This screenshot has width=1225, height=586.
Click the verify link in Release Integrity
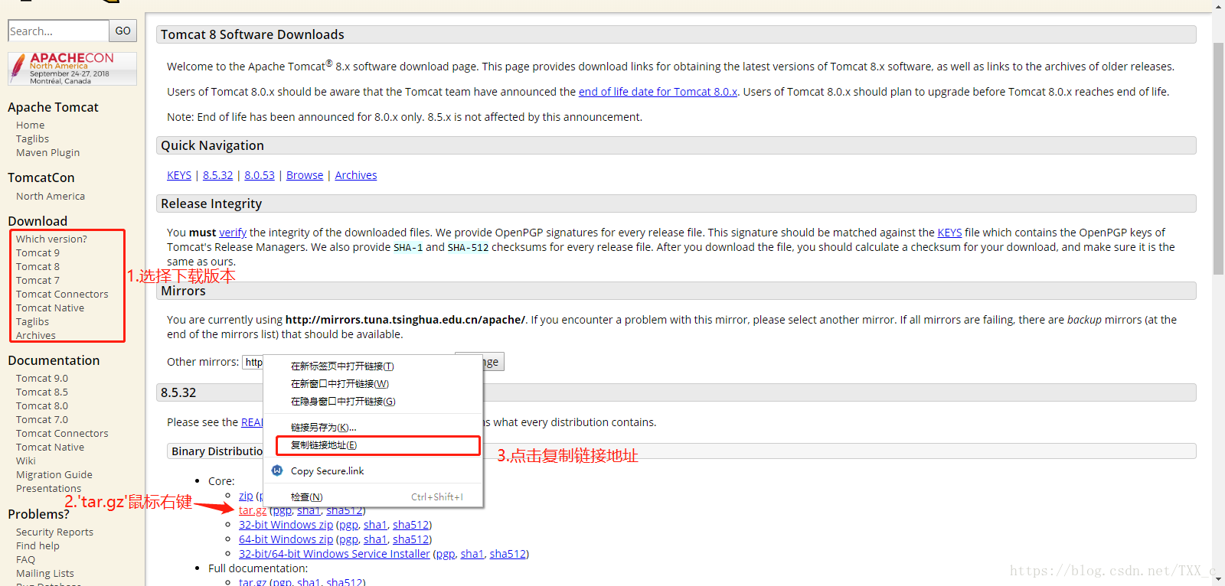pyautogui.click(x=233, y=233)
